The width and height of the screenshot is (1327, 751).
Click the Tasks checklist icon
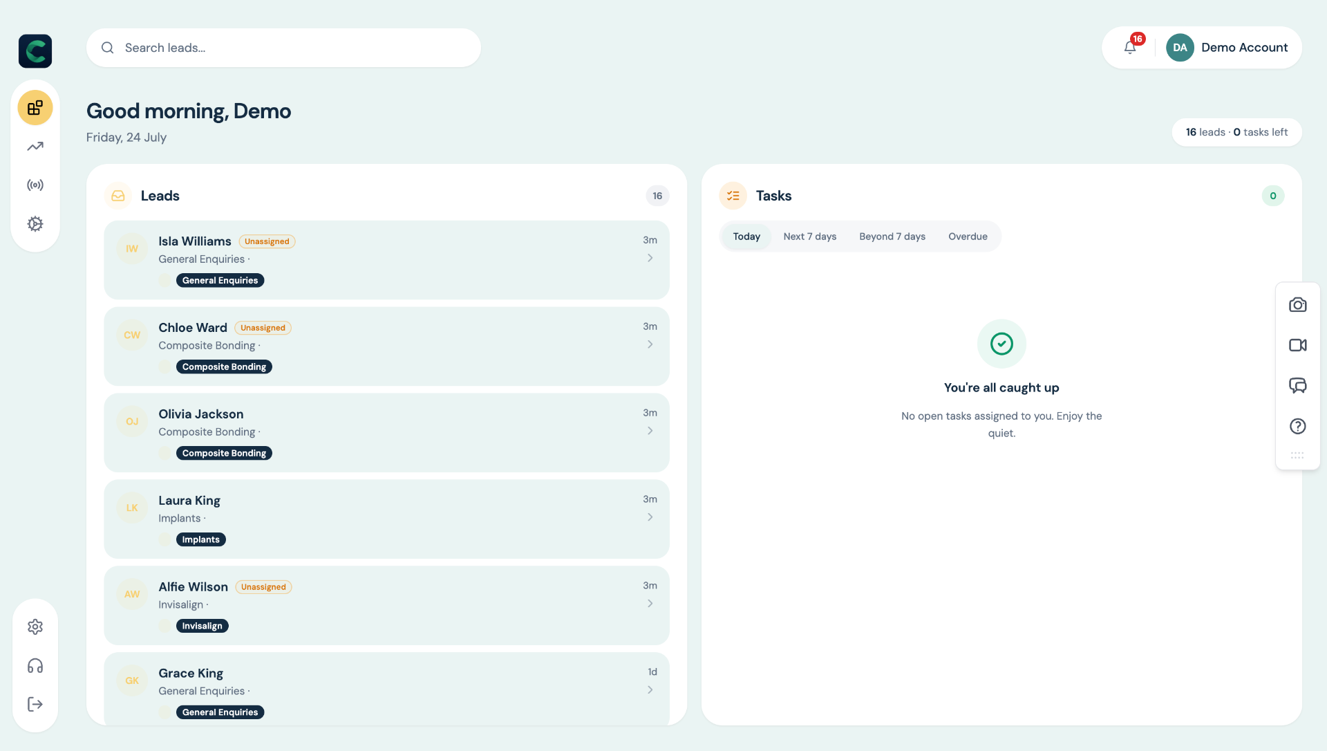pyautogui.click(x=733, y=196)
